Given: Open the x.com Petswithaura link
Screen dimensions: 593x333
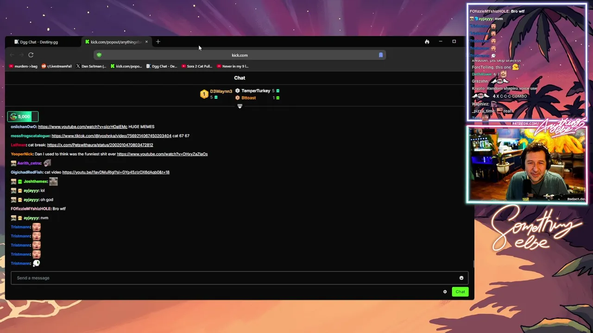Looking at the screenshot, I should (100, 145).
